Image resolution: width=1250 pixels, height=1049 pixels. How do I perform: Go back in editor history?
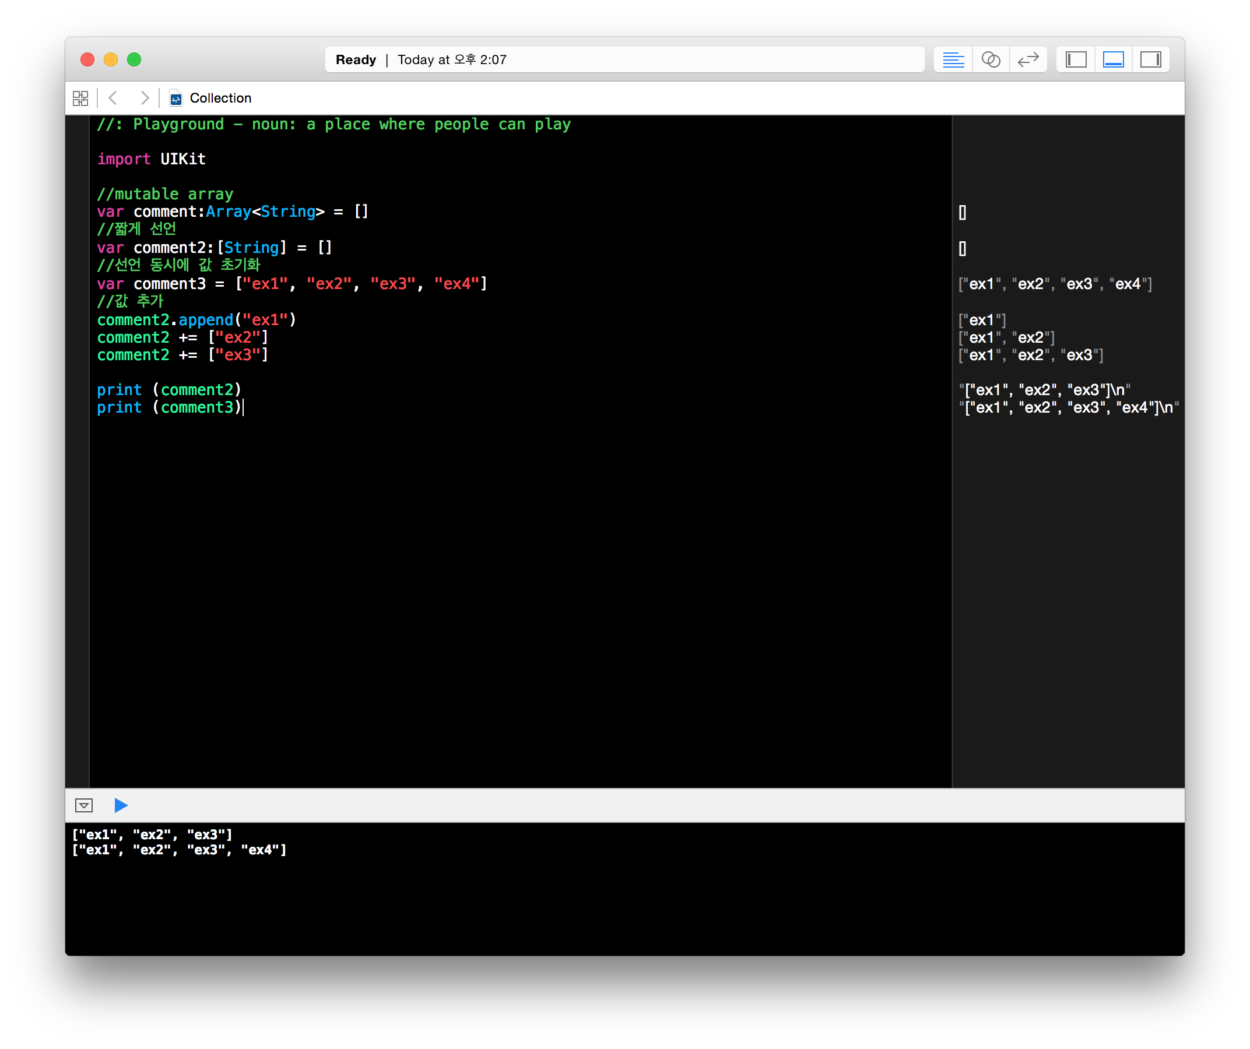coord(113,98)
